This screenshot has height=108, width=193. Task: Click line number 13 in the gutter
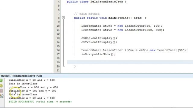coord(58,38)
